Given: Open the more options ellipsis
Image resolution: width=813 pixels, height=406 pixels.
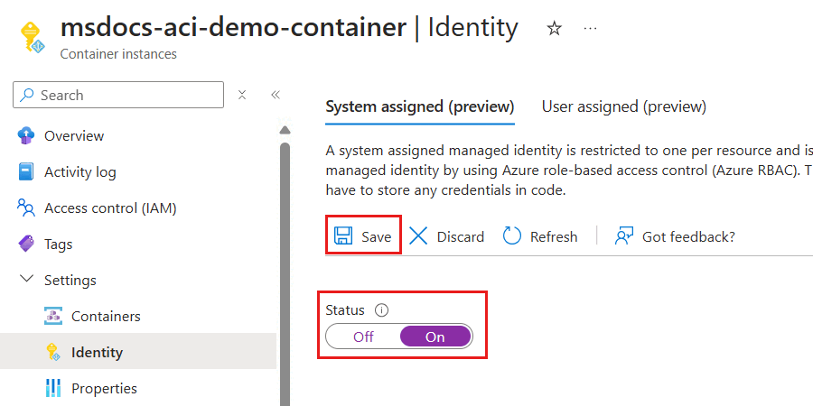Looking at the screenshot, I should pos(591,29).
